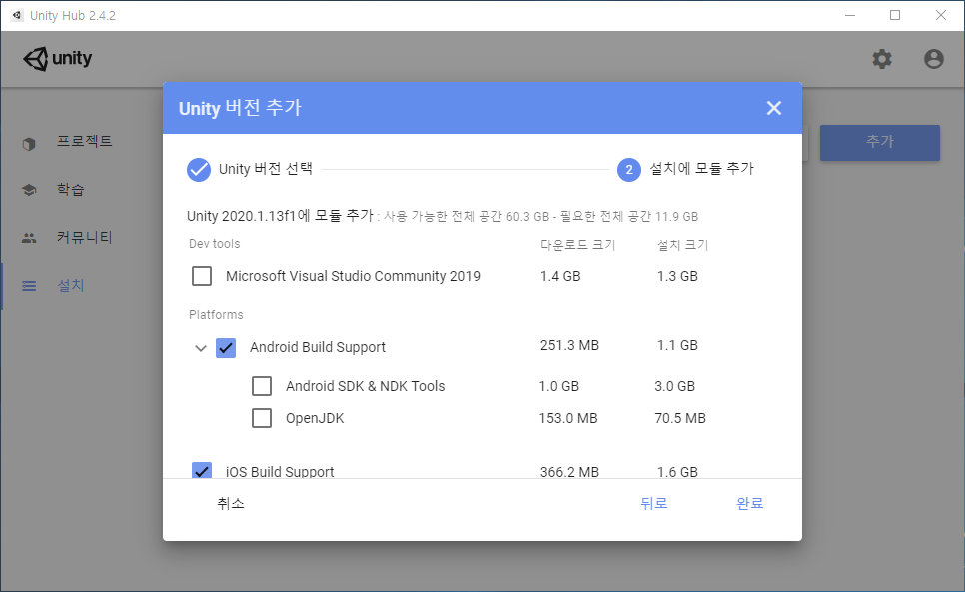The height and width of the screenshot is (592, 965).
Task: Uncheck Android Build Support checkbox
Action: tap(226, 348)
